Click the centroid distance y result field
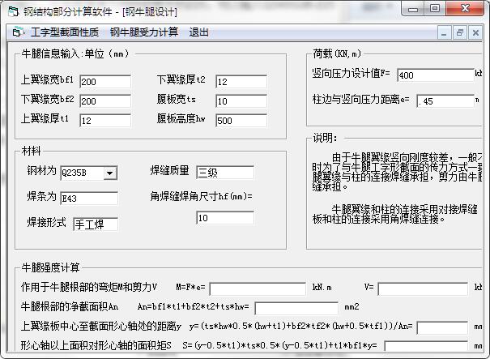Screen dimensions: 490x359 [x=442, y=327]
